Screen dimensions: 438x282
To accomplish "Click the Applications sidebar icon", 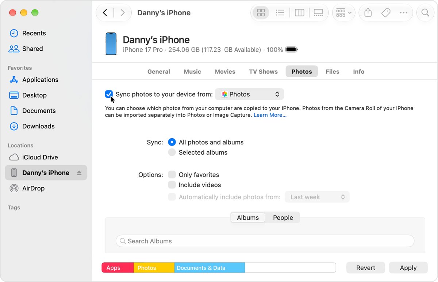I will tap(14, 80).
